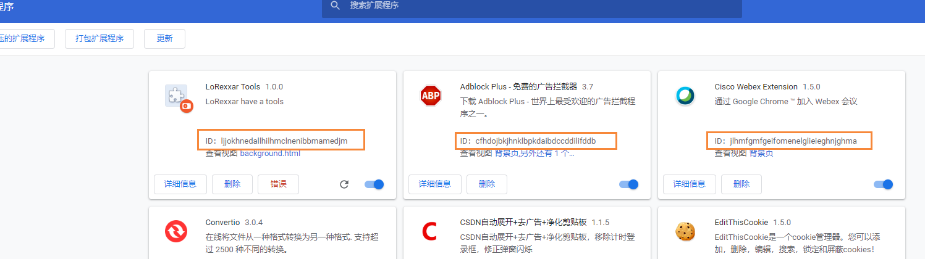Open 详细信息 for Cisco Webex Extension
Image resolution: width=925 pixels, height=259 pixels.
pos(690,184)
